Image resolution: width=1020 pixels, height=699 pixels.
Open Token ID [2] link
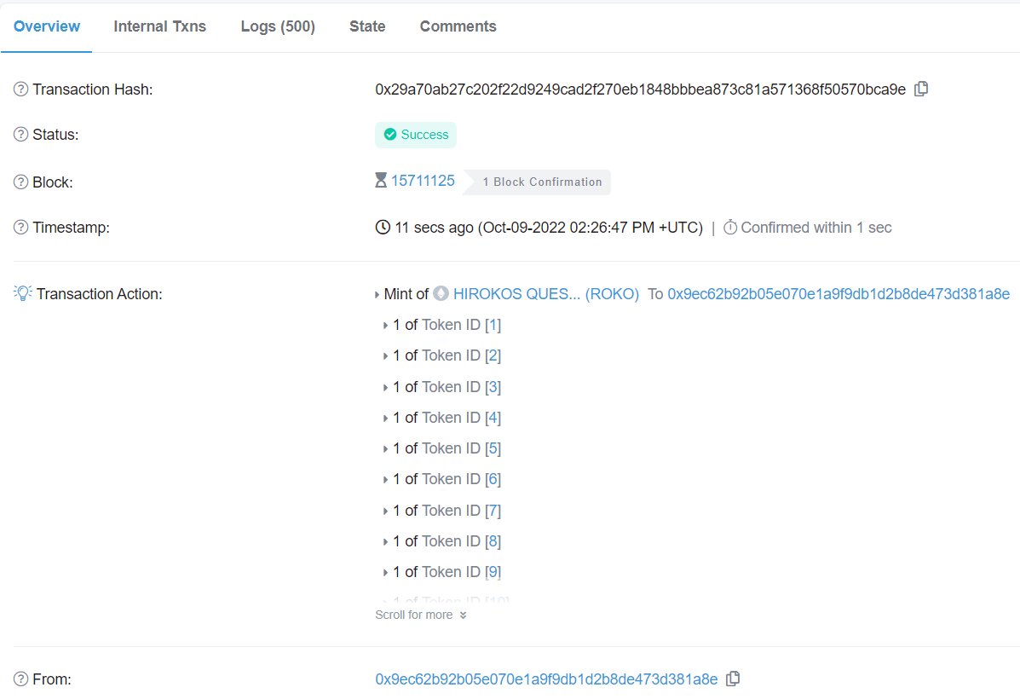(493, 355)
